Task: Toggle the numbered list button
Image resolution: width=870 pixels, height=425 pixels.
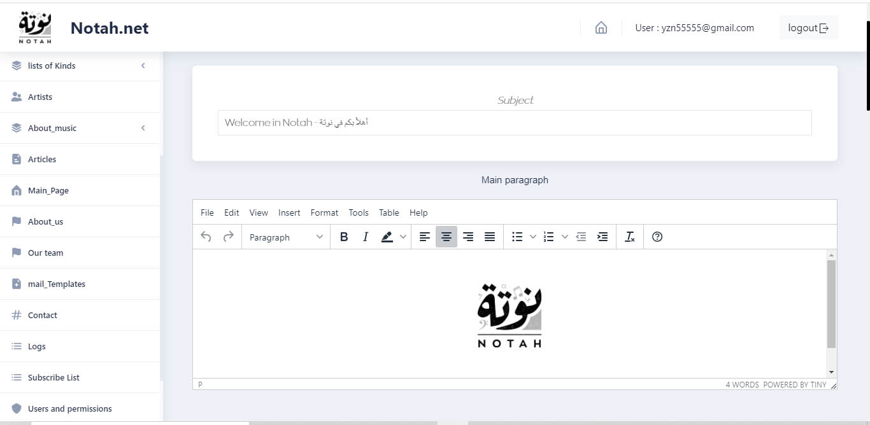Action: tap(548, 237)
